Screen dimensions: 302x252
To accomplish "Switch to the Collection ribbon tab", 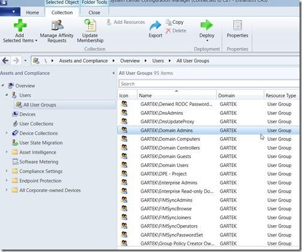I will pyautogui.click(x=62, y=13).
